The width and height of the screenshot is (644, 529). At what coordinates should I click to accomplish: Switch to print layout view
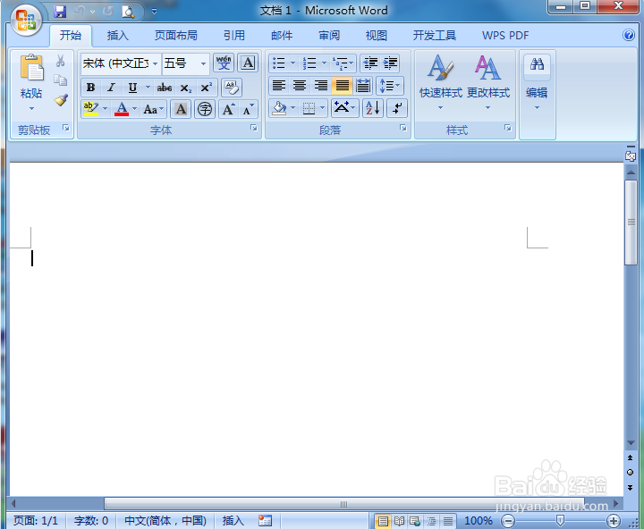[x=383, y=521]
